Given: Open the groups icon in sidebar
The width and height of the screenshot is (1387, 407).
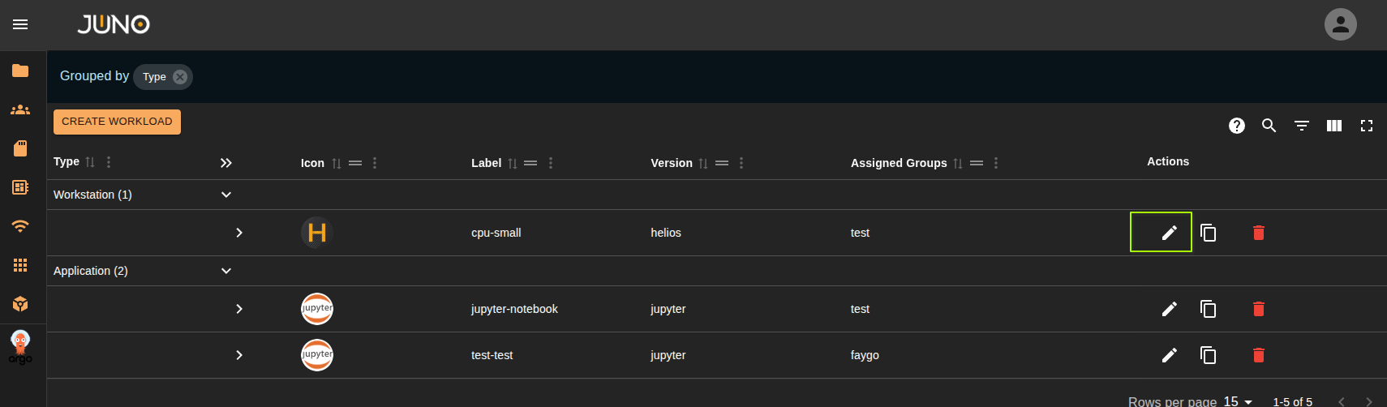Looking at the screenshot, I should [20, 109].
